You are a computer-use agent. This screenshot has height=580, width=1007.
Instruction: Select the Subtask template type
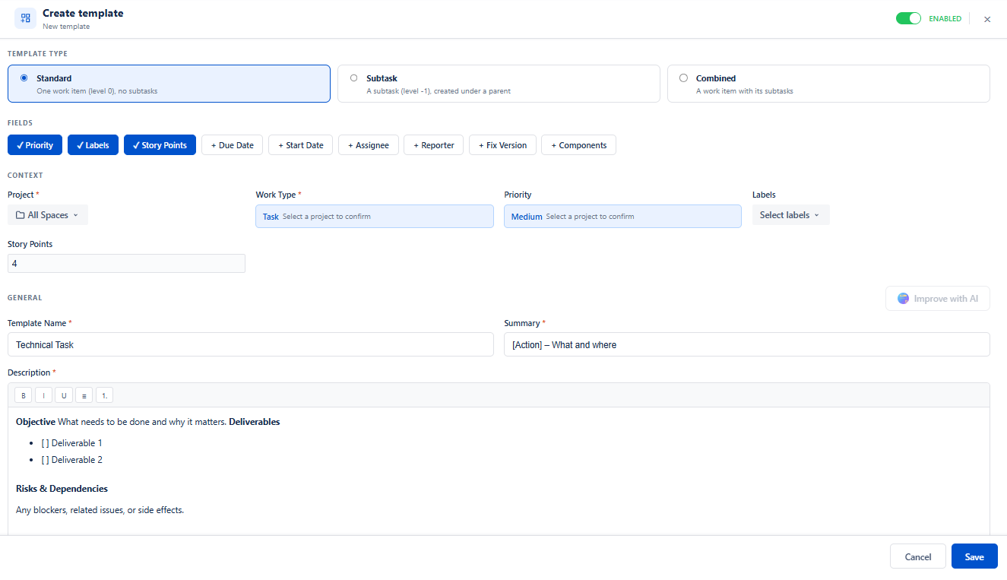499,84
